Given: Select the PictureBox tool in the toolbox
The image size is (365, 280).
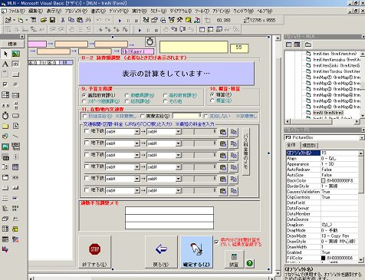Looking at the screenshot, I should point(15,54).
